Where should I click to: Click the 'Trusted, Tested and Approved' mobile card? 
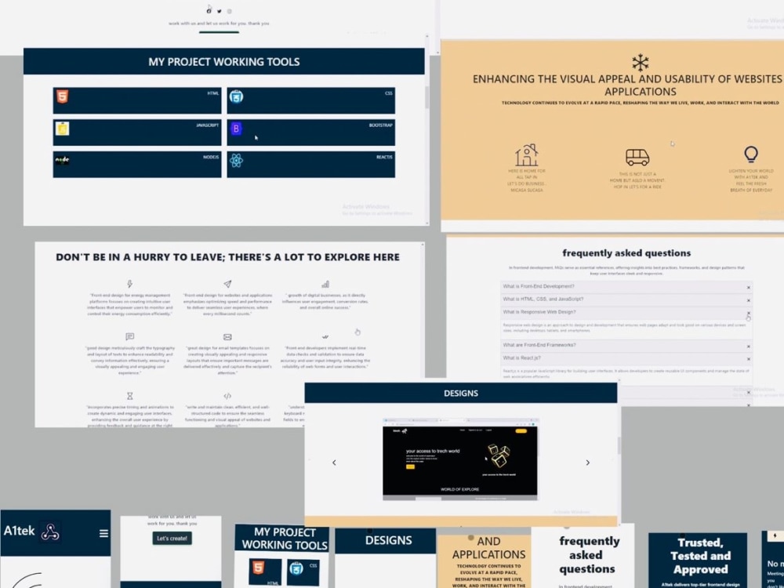pos(698,561)
